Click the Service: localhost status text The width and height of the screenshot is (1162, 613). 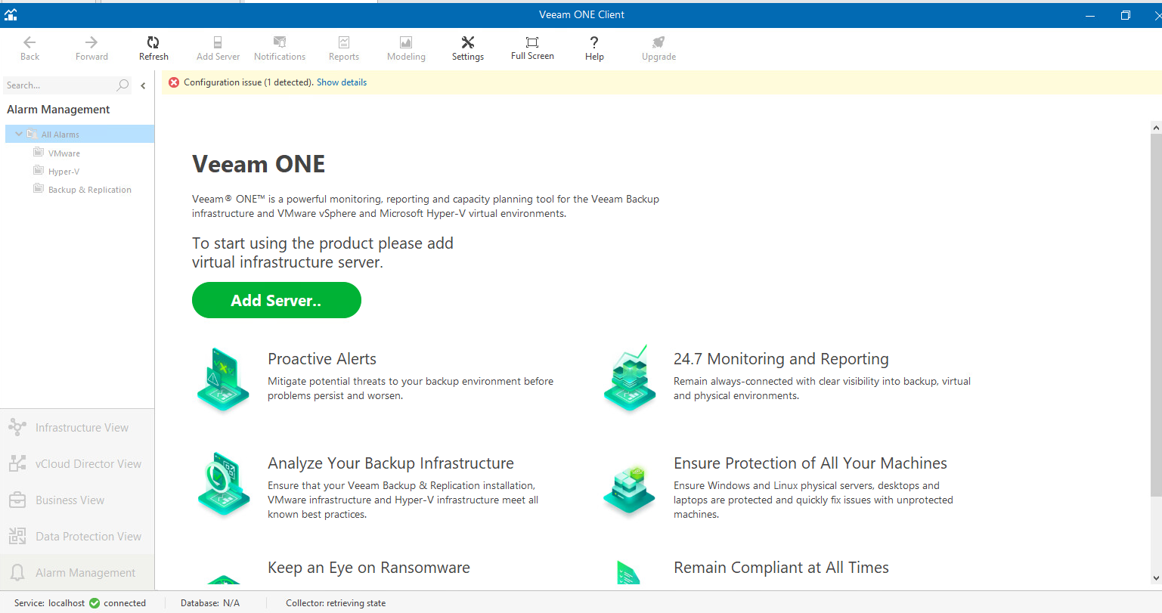click(50, 603)
